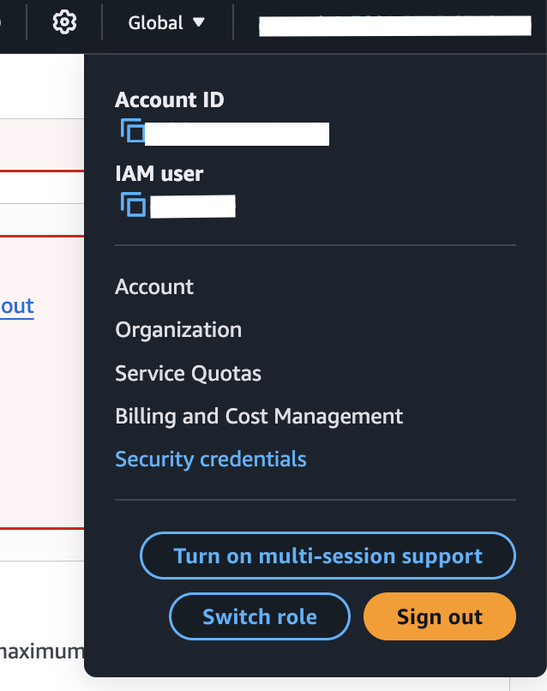Image resolution: width=547 pixels, height=691 pixels.
Task: Click the redacted IAM user name value
Action: pyautogui.click(x=192, y=207)
